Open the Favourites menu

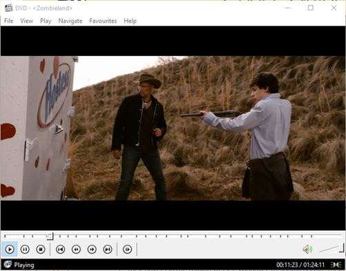click(103, 21)
